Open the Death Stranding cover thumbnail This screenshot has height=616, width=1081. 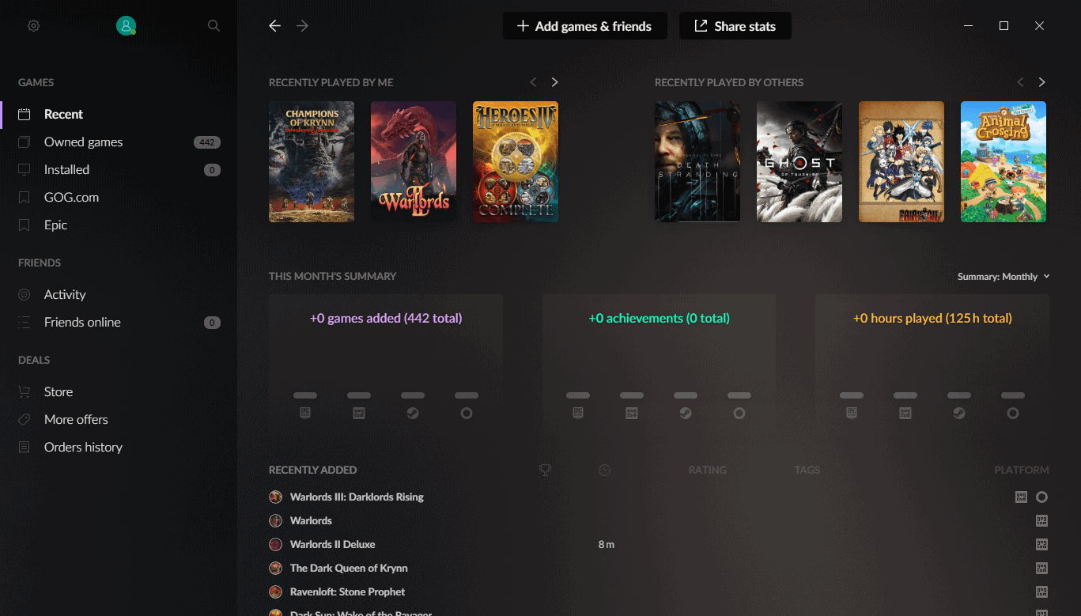click(x=697, y=161)
